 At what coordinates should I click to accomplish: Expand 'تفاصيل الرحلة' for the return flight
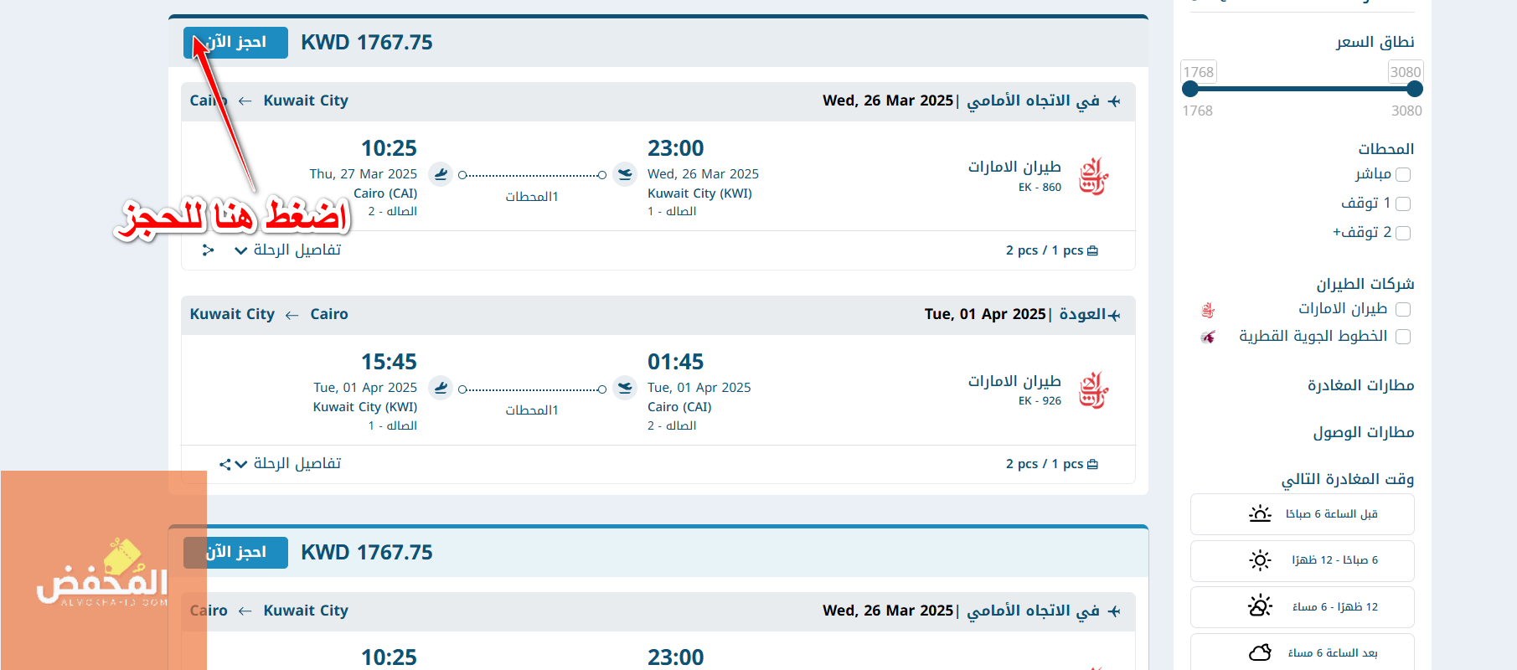coord(287,464)
